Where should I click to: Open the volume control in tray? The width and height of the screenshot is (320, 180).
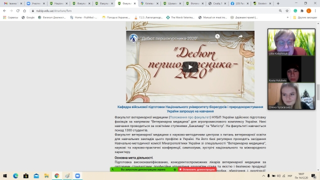tap(279, 175)
